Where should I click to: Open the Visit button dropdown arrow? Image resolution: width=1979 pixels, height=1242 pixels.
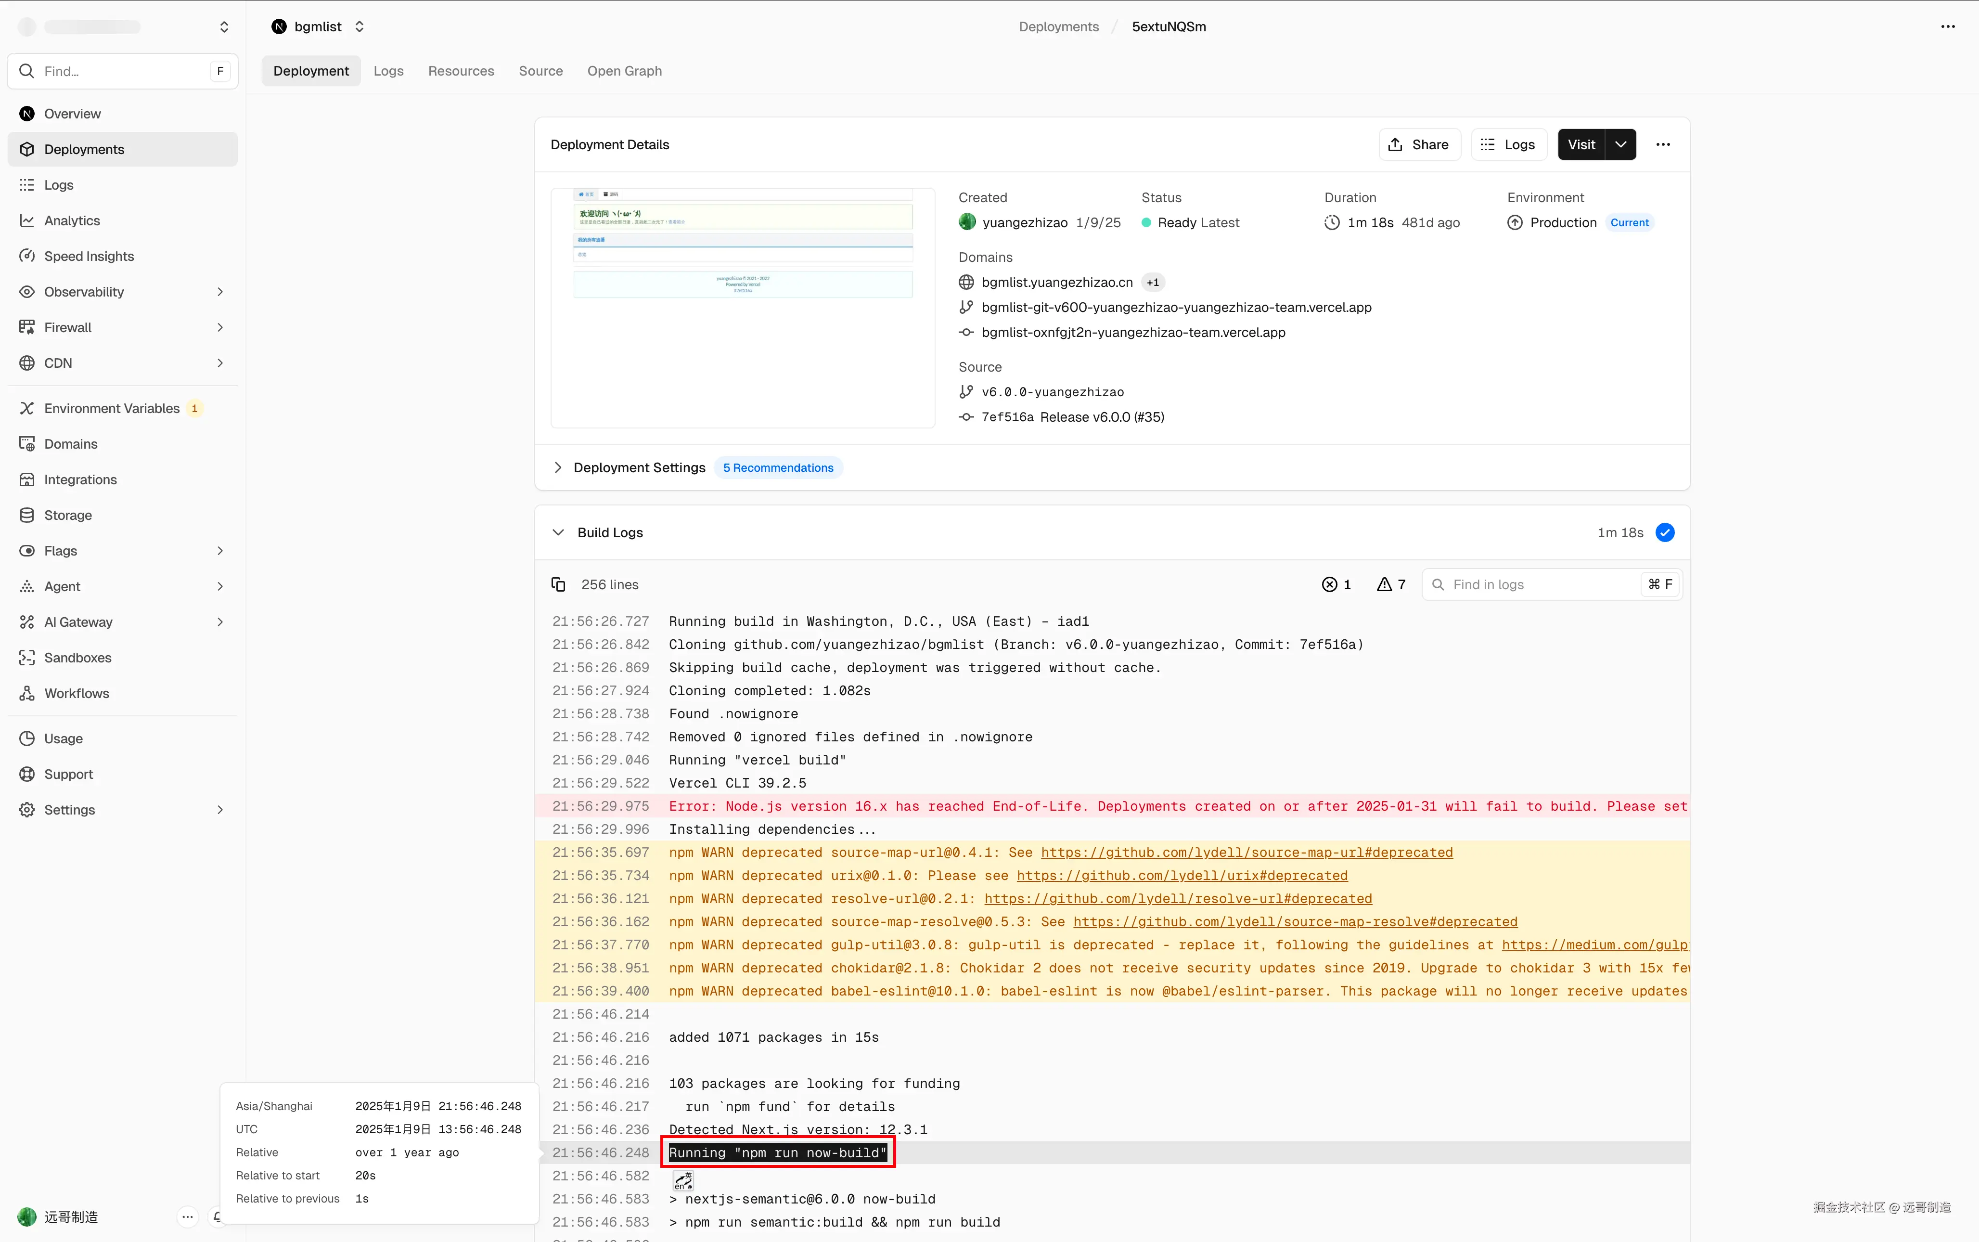tap(1621, 144)
